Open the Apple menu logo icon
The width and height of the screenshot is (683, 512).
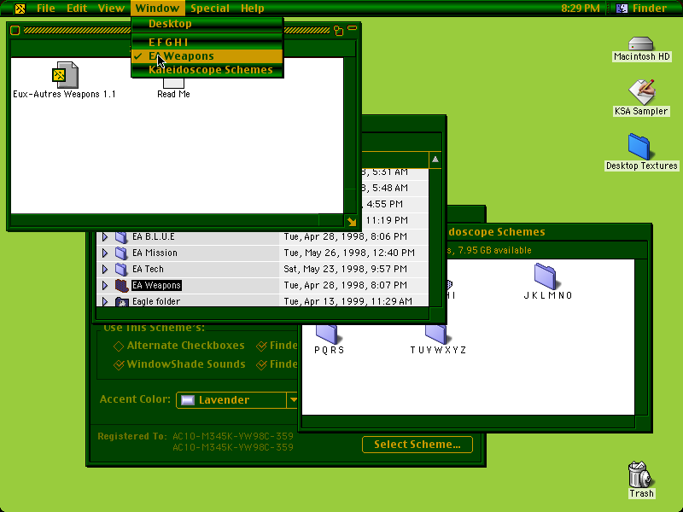point(20,9)
